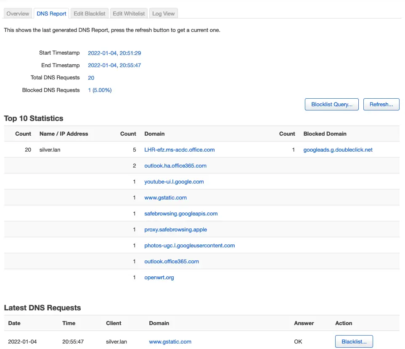Follow the youtube-ui.l.google.com link
This screenshot has width=405, height=349.
pyautogui.click(x=174, y=182)
